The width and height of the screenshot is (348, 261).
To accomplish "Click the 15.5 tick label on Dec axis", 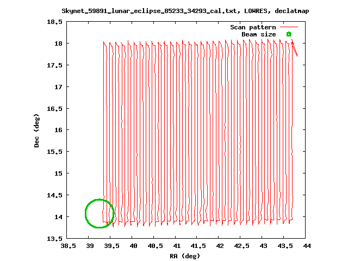I will [54, 152].
